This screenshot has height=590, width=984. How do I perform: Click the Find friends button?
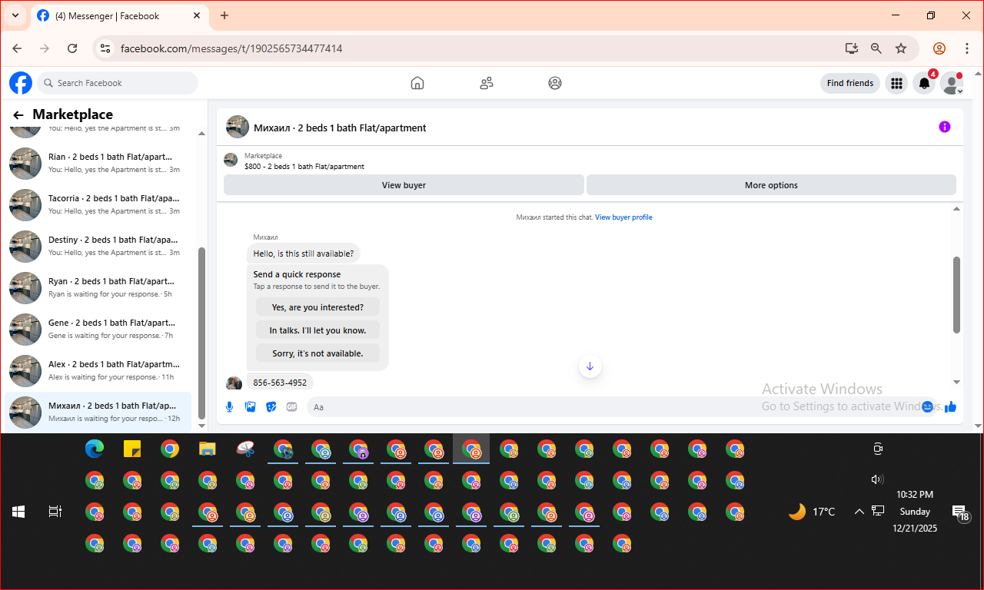point(850,83)
